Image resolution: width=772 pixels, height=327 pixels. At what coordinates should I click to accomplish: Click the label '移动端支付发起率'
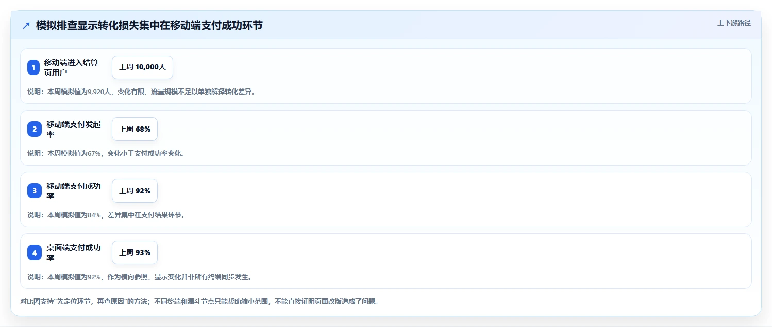tap(74, 129)
